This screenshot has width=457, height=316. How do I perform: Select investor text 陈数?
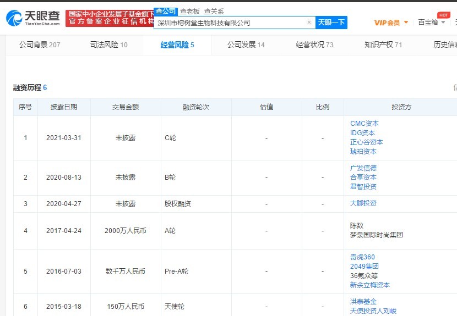pos(357,226)
